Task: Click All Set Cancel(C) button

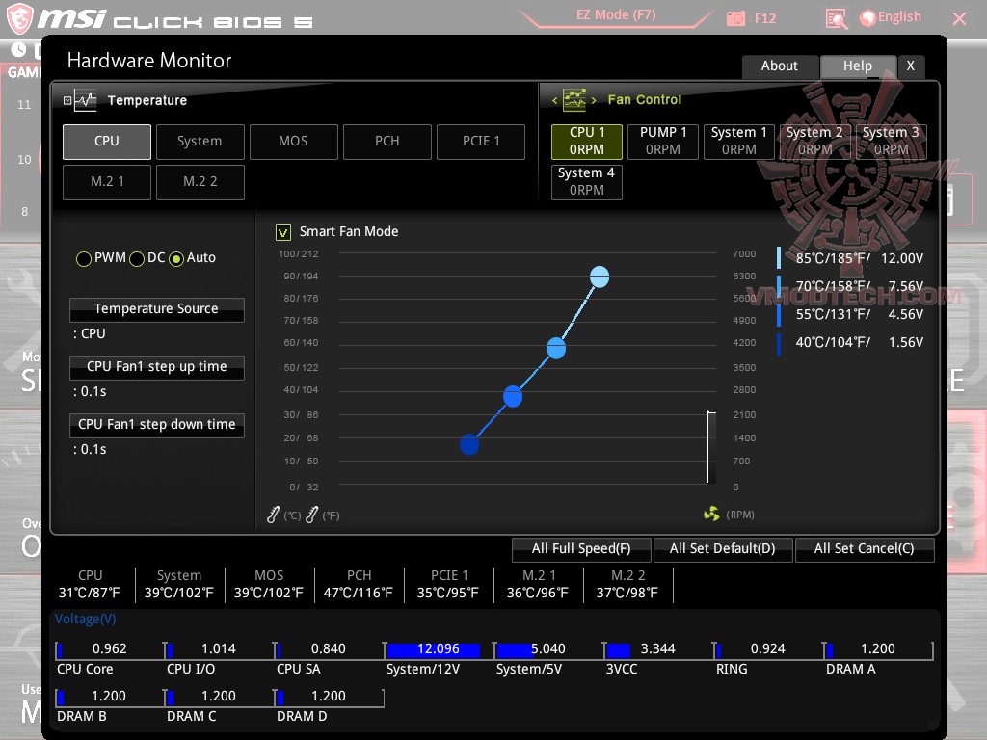Action: [x=865, y=548]
